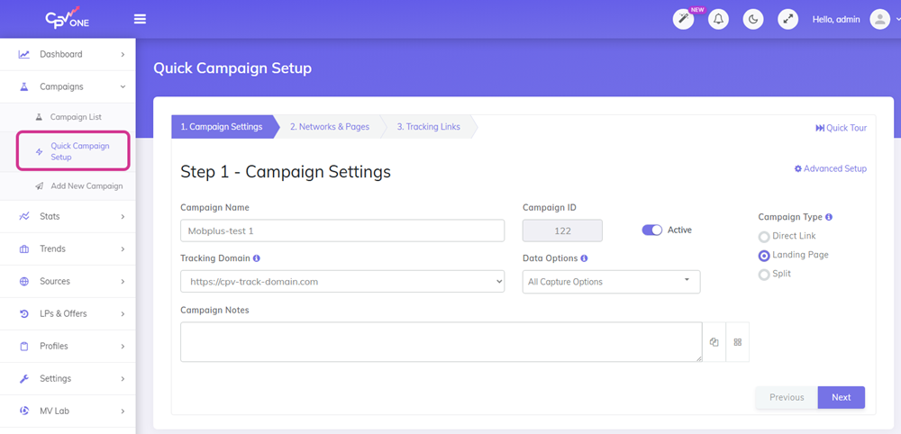Click the grid icon beside Campaign Notes

tap(738, 341)
